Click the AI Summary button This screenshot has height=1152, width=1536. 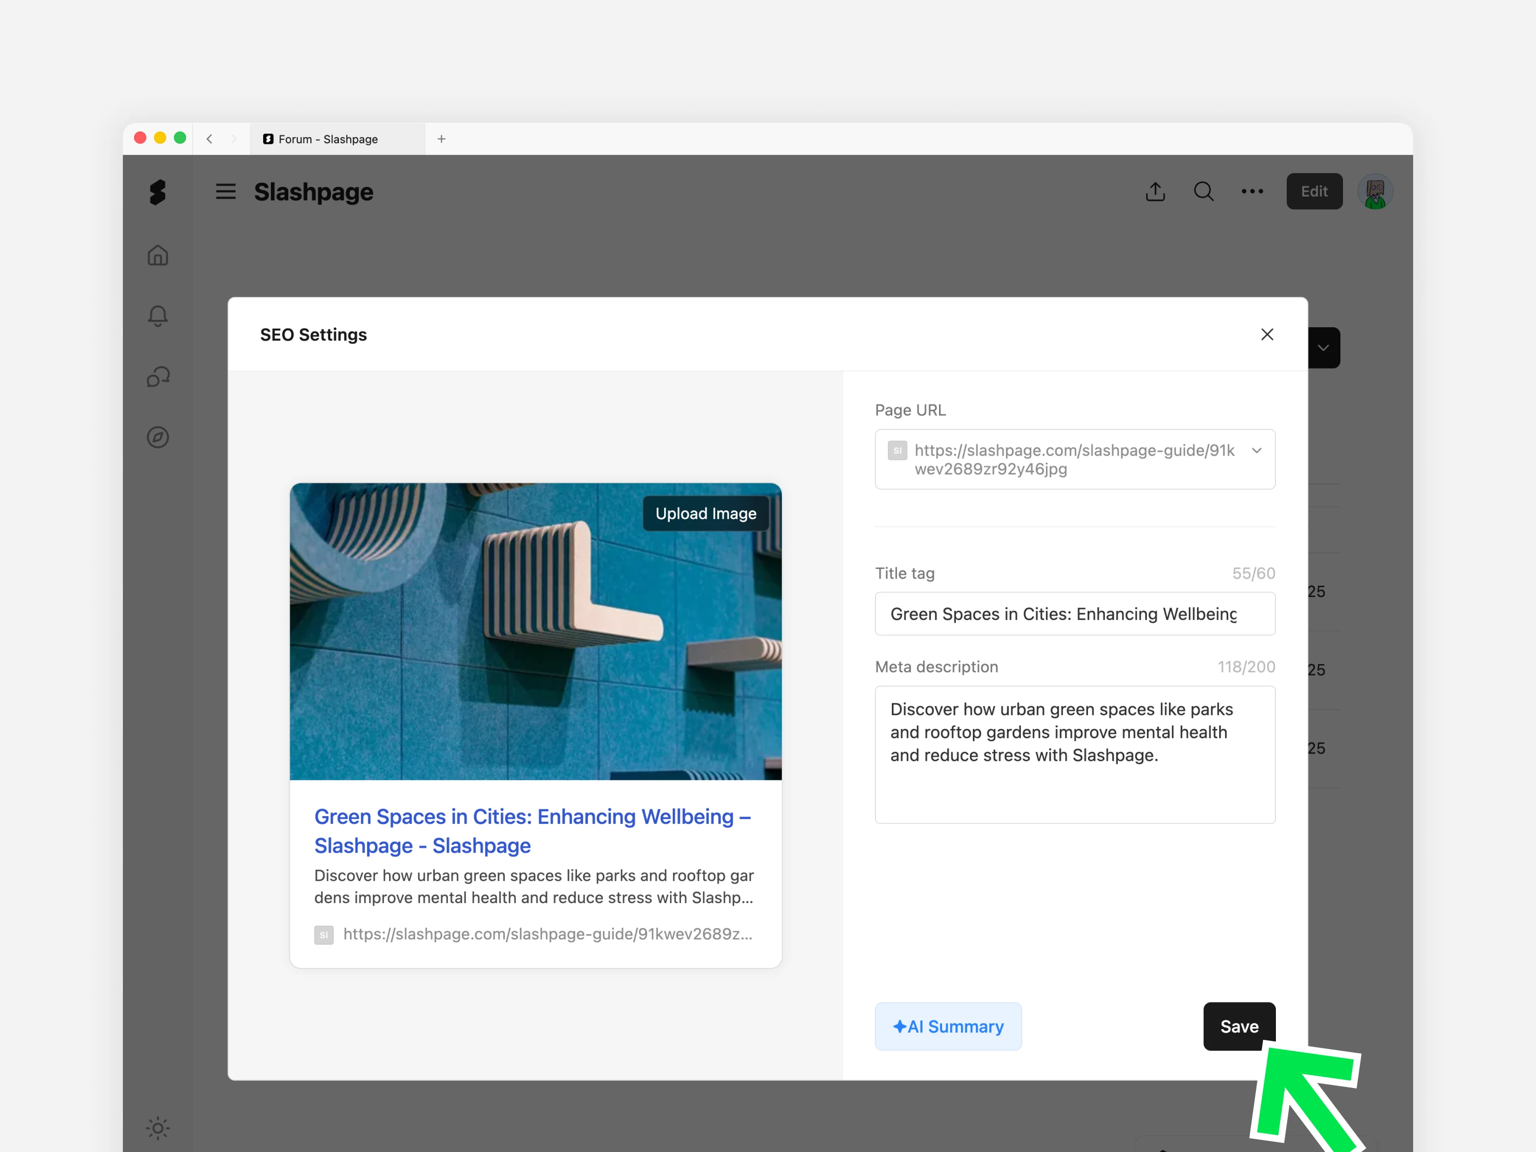click(x=948, y=1026)
